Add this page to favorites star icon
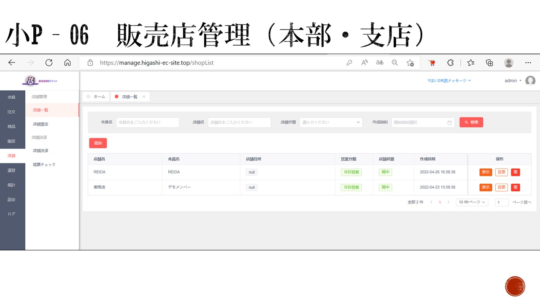This screenshot has height=304, width=540. coord(410,62)
